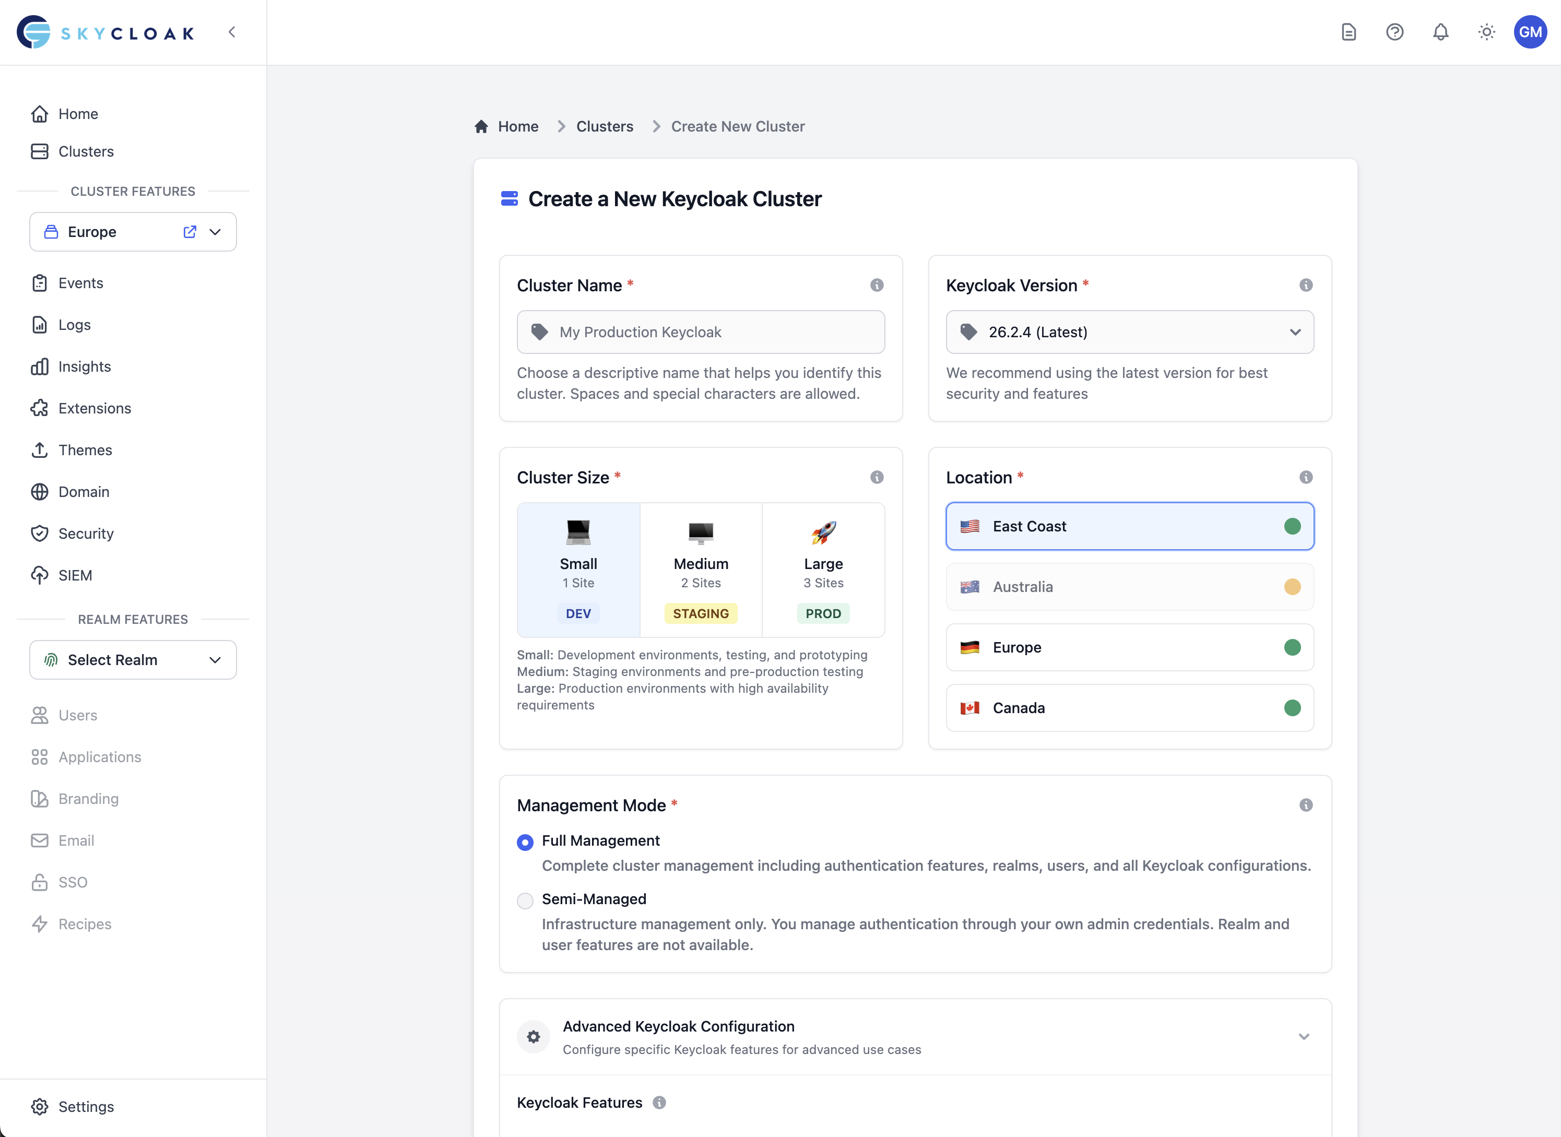This screenshot has height=1137, width=1561.
Task: Click the Cluster Name input field
Action: 701,331
